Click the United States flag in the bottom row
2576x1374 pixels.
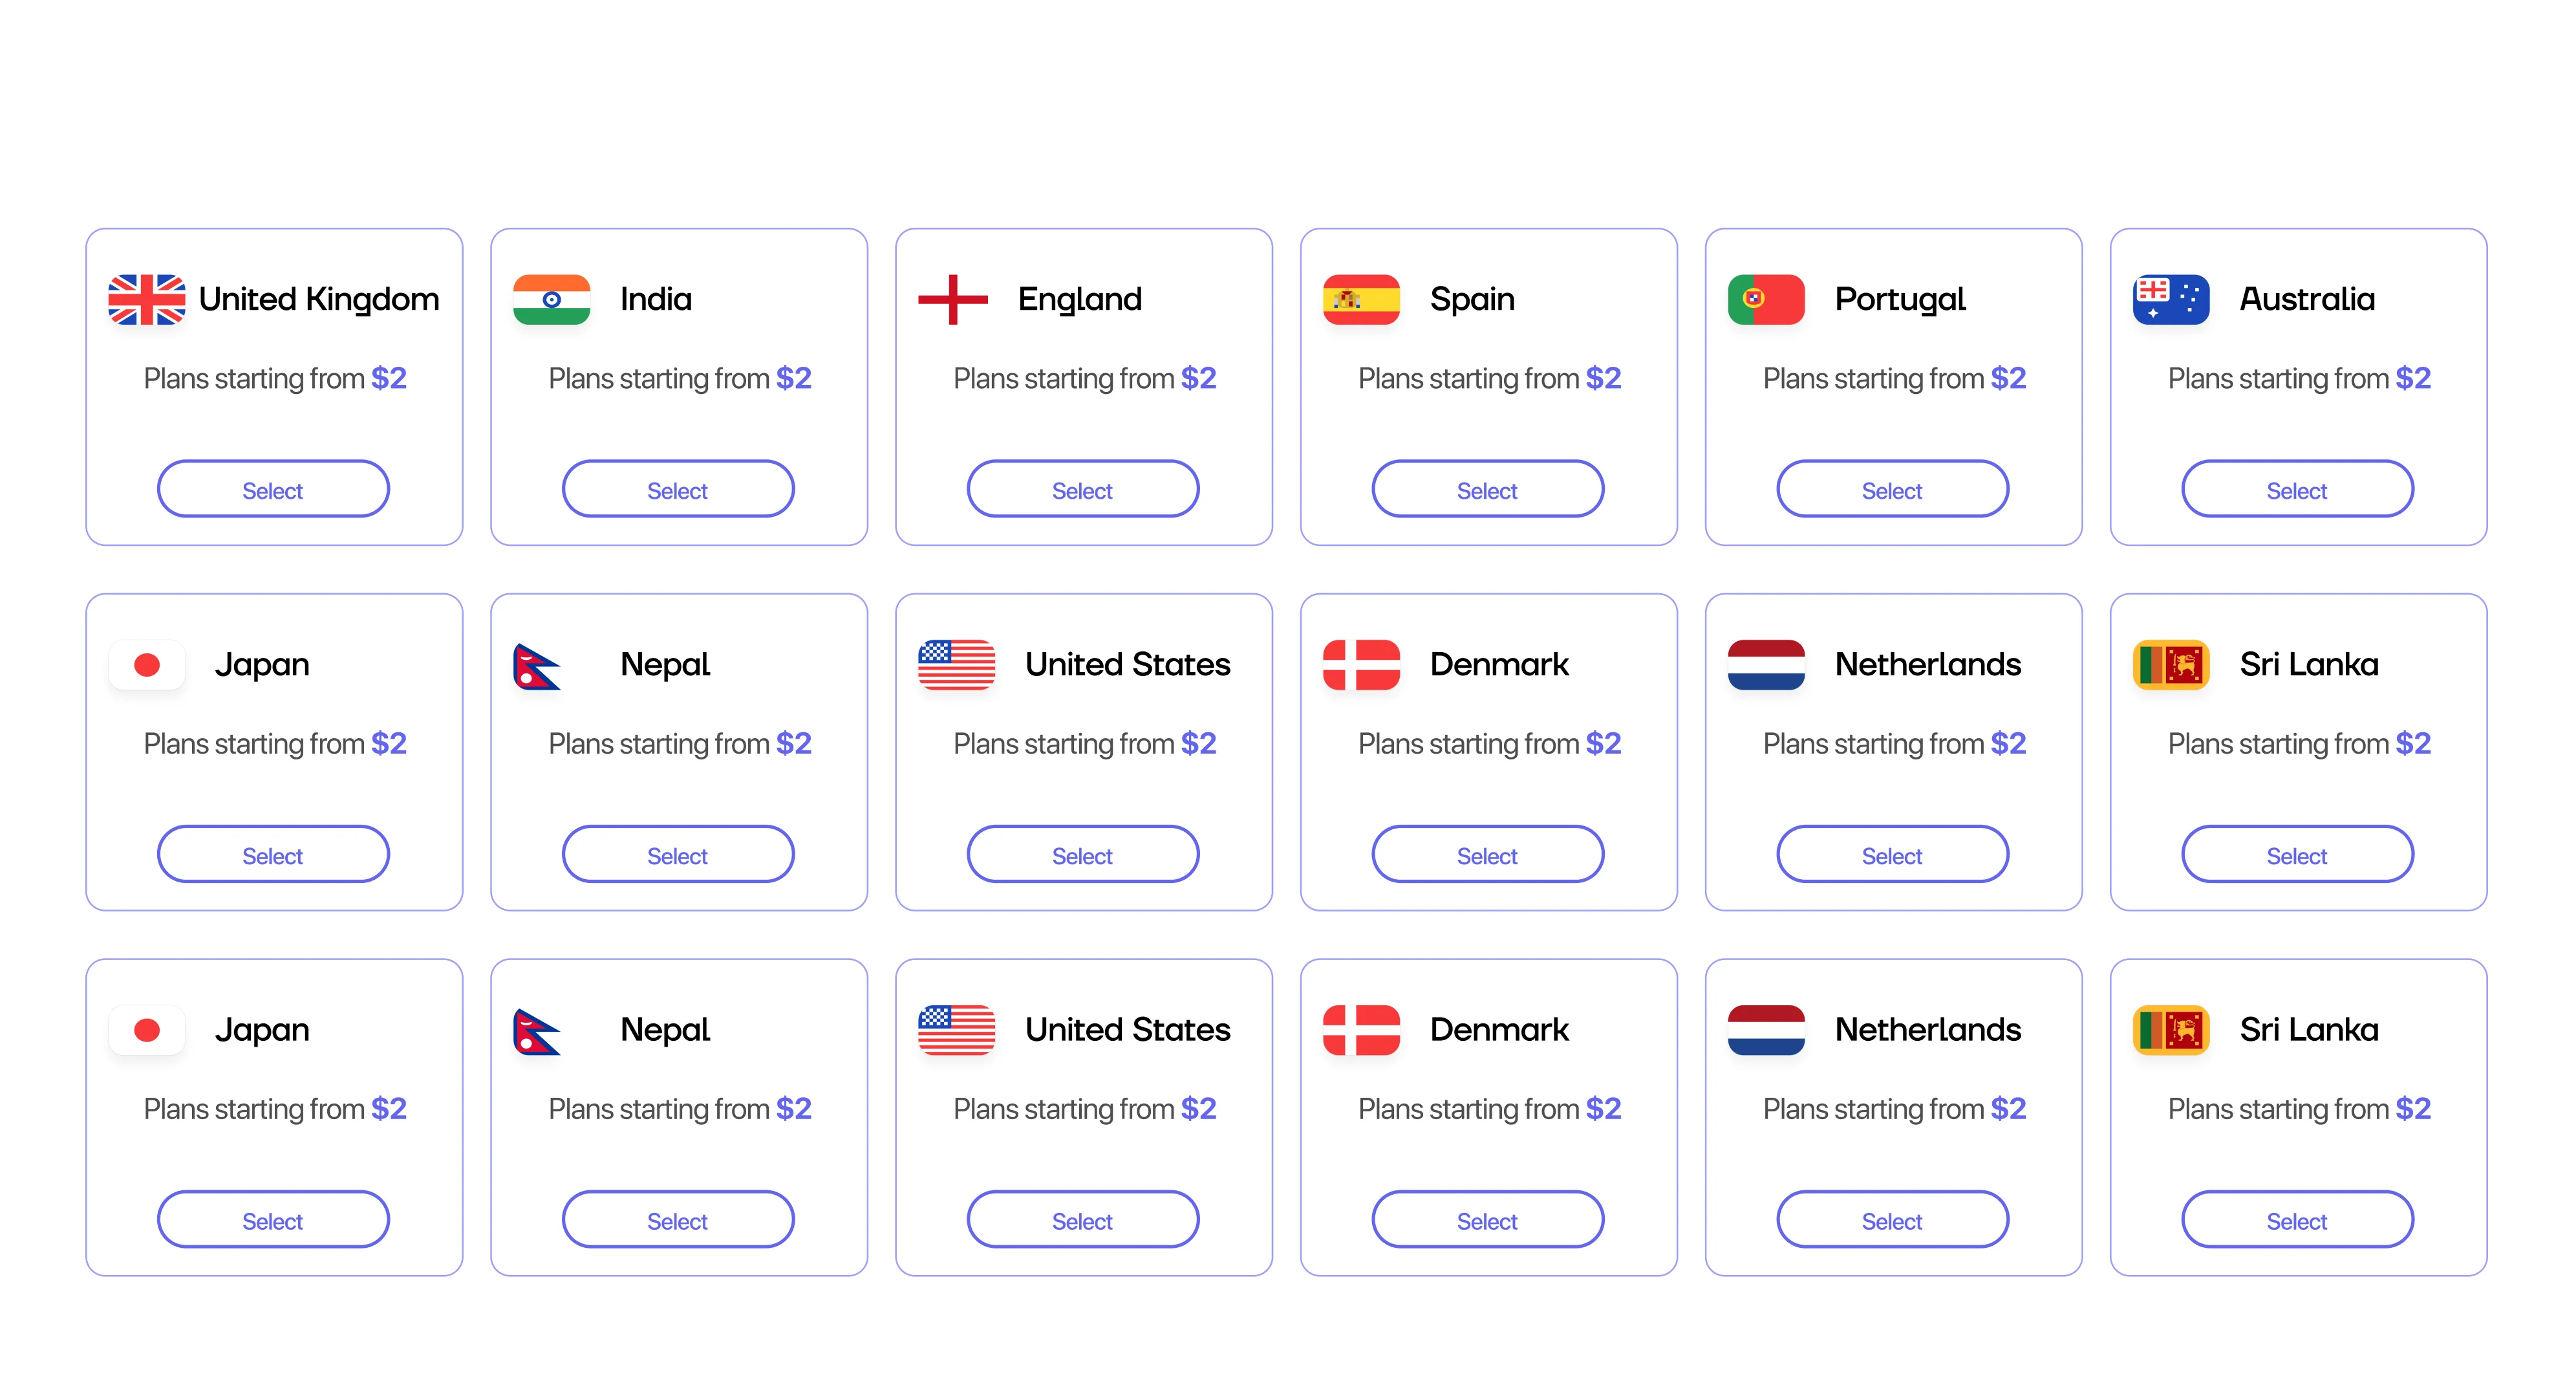coord(956,1030)
